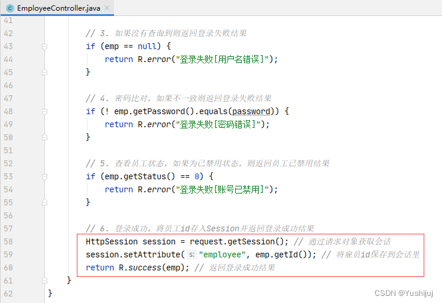Click line number 47 in the gutter
Viewport: 442px width, 303px height.
pos(8,98)
